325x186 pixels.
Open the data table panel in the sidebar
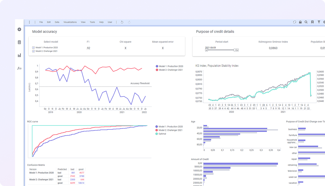point(19,42)
